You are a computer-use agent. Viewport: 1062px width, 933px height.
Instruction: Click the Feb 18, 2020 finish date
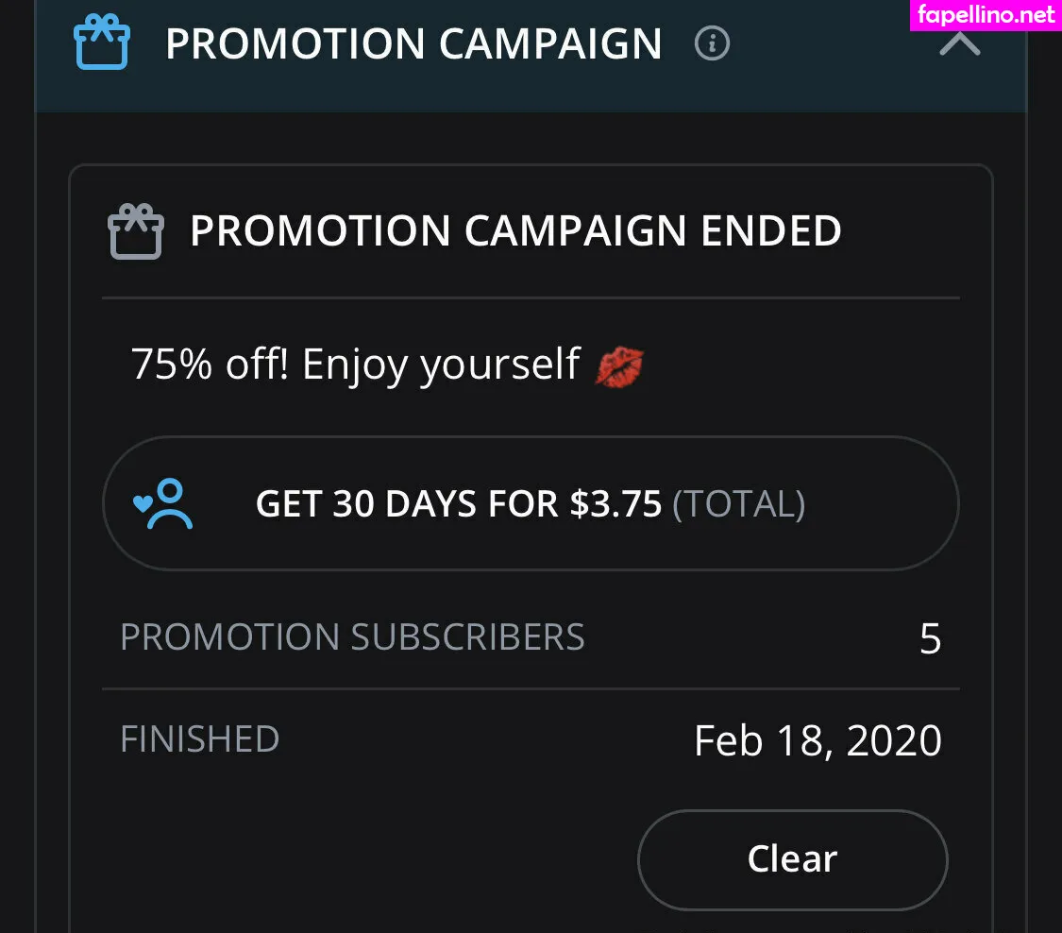(x=818, y=741)
